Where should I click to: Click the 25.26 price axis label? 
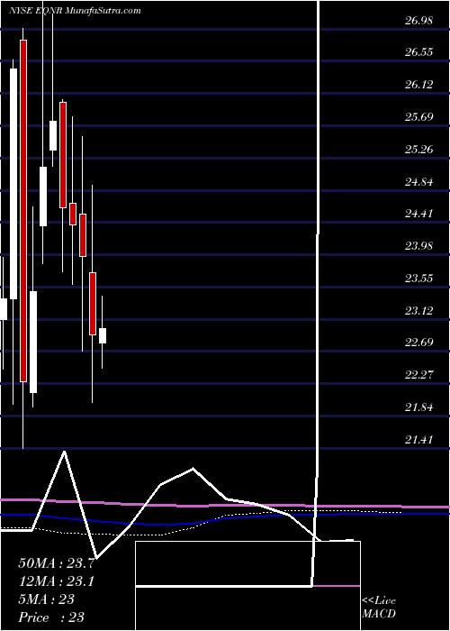point(418,150)
